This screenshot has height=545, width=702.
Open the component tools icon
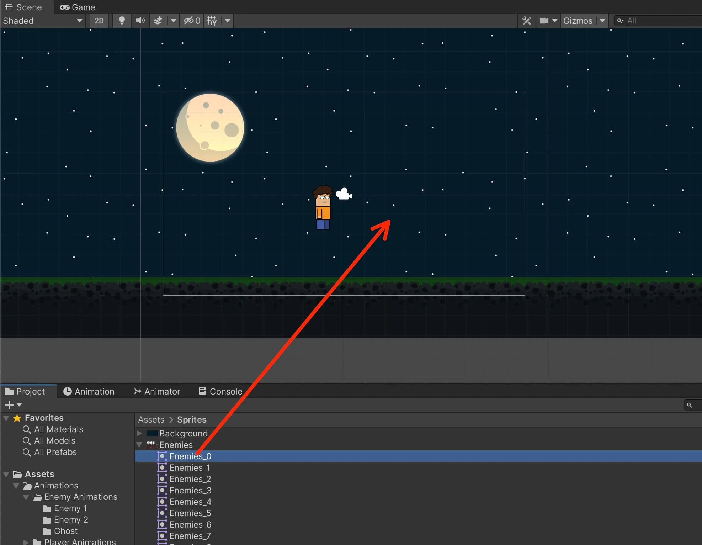click(527, 21)
